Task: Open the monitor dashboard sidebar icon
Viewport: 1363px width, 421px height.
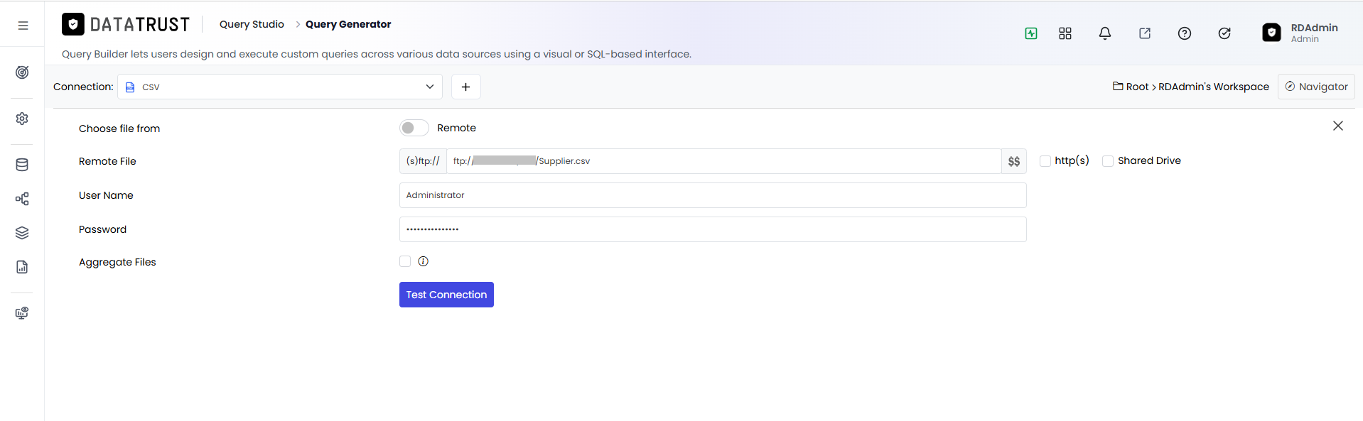Action: click(22, 313)
